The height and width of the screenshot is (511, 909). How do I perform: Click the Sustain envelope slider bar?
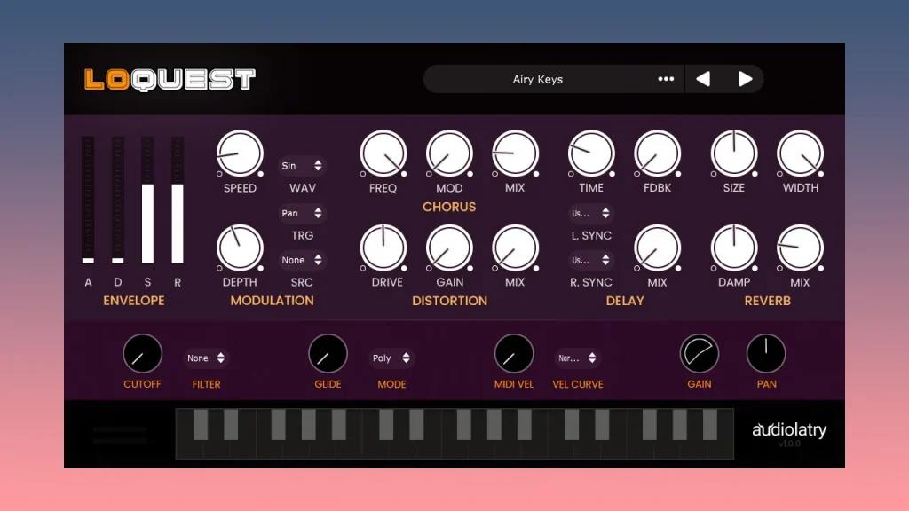tap(148, 200)
